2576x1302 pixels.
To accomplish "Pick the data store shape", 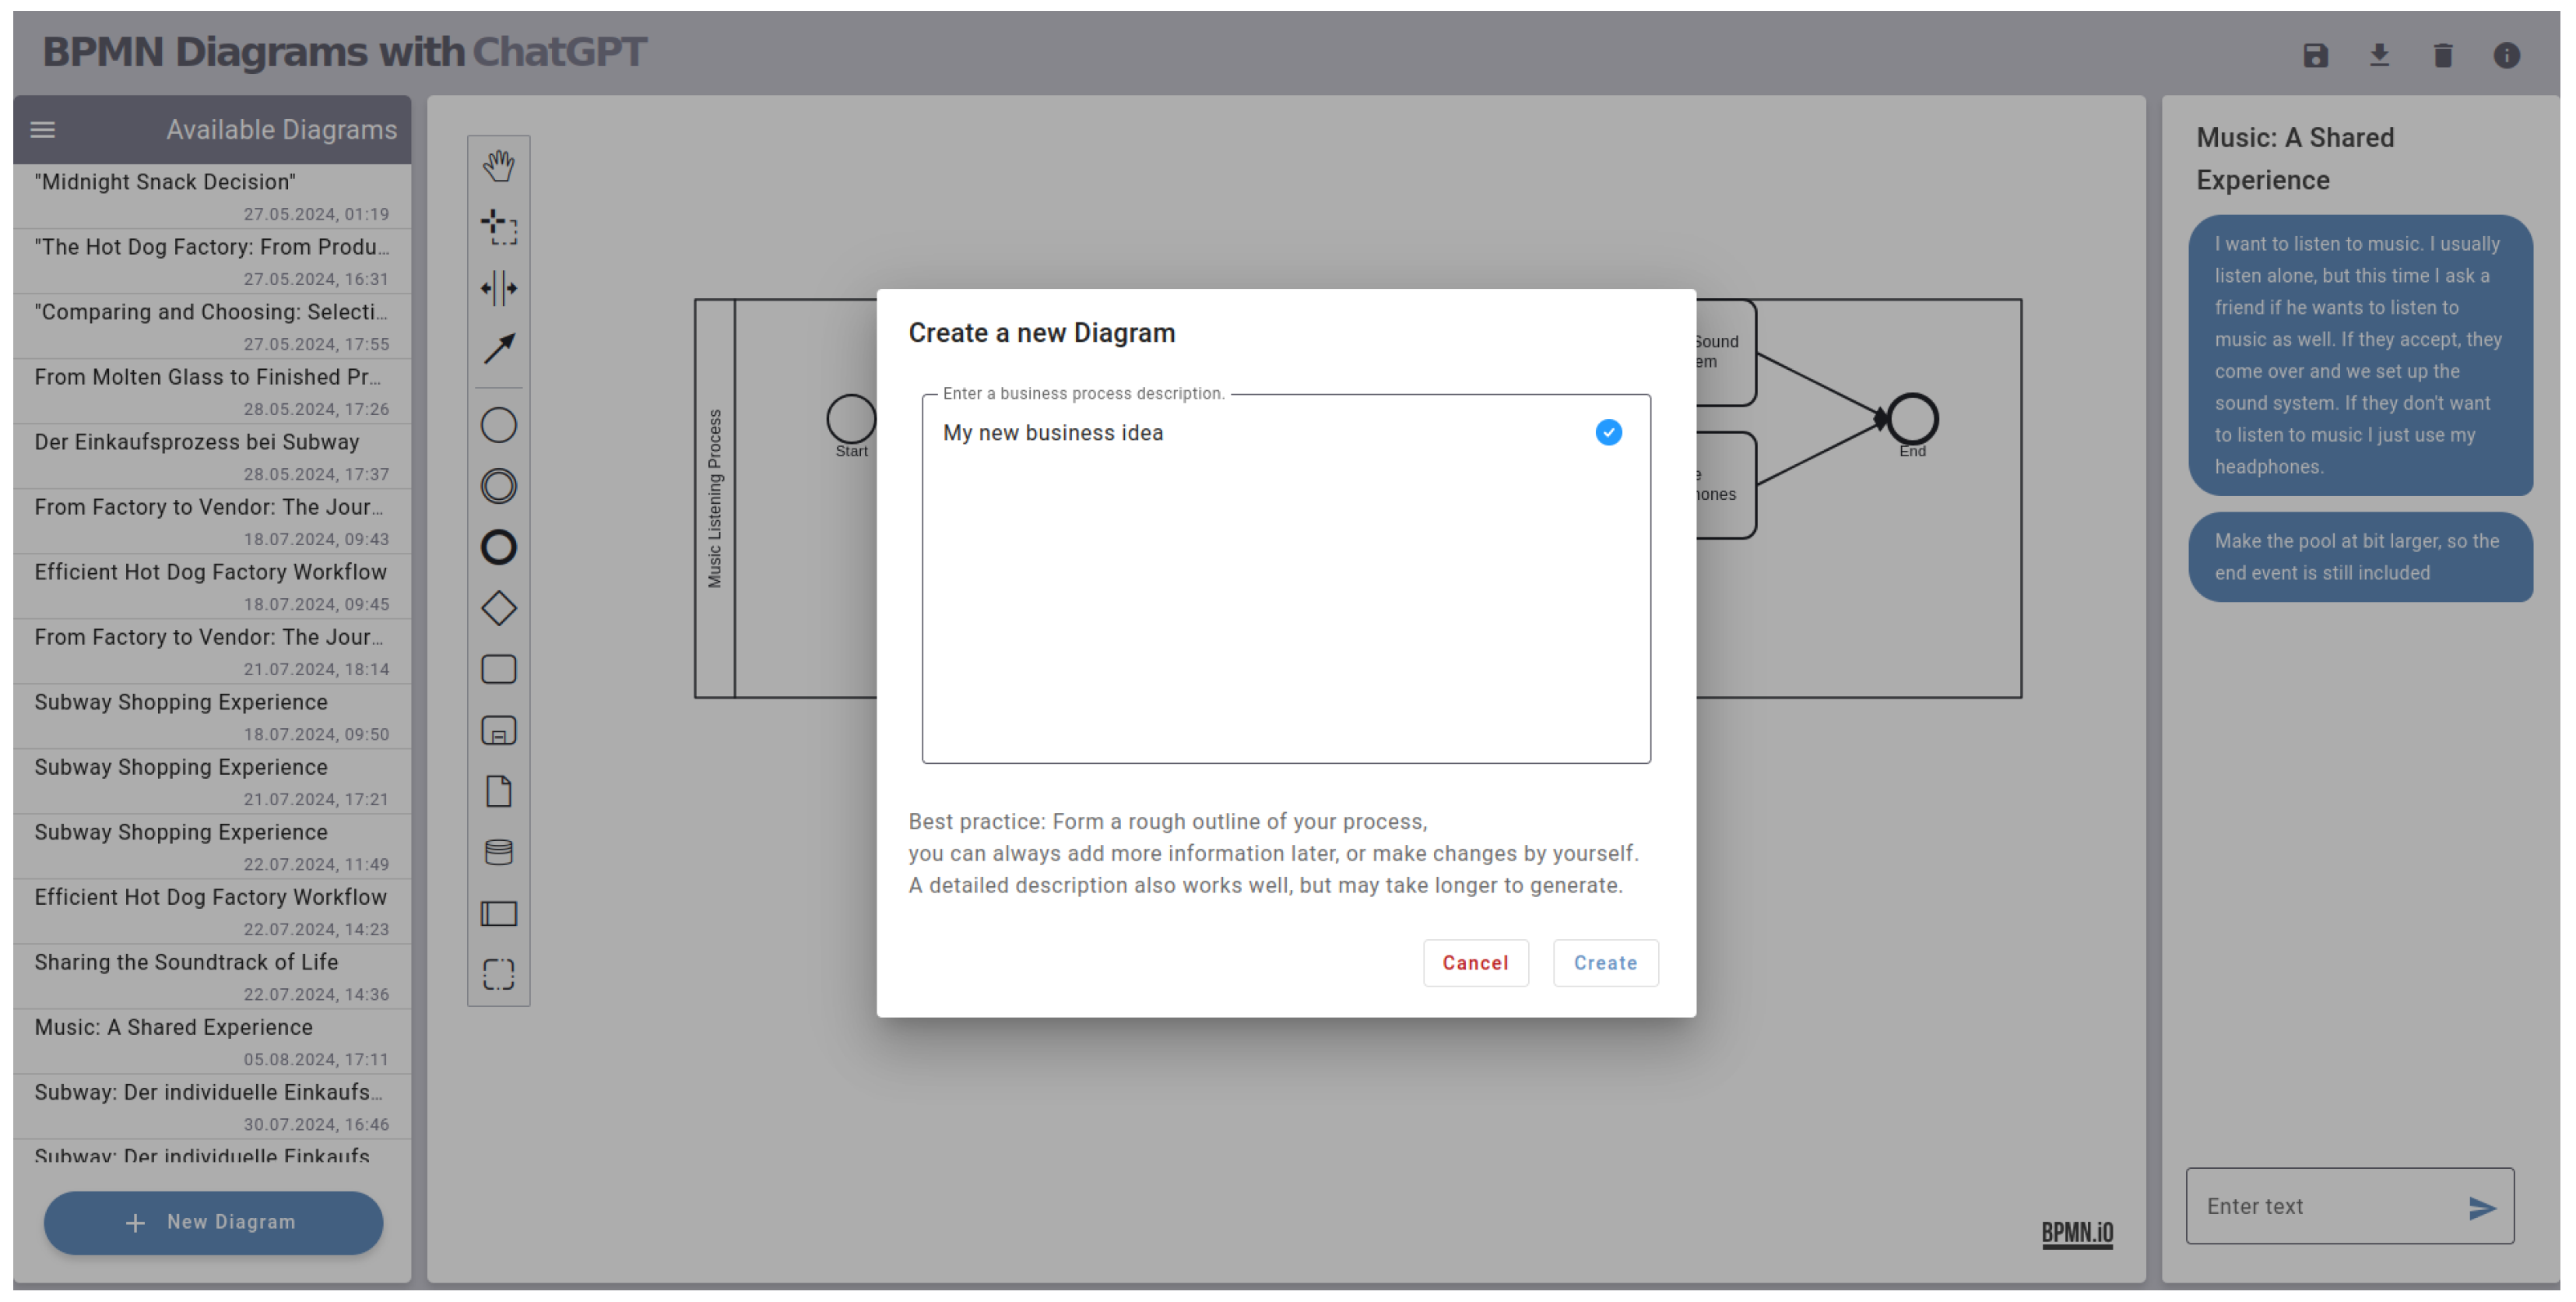I will pos(498,852).
